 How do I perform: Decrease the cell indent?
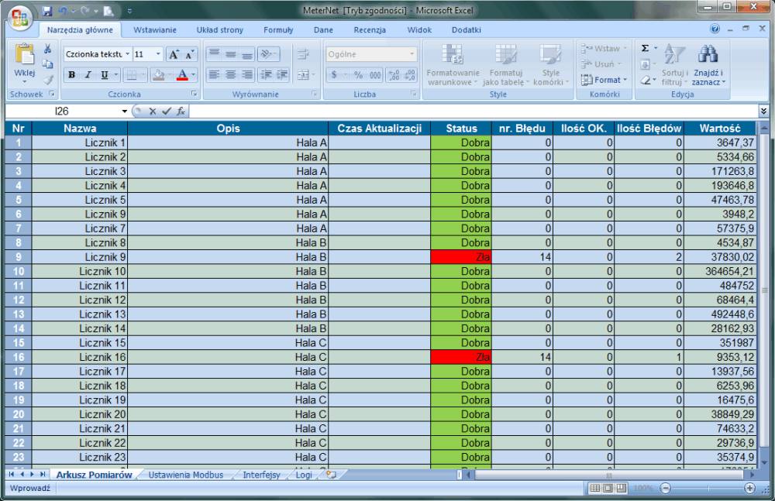(266, 75)
